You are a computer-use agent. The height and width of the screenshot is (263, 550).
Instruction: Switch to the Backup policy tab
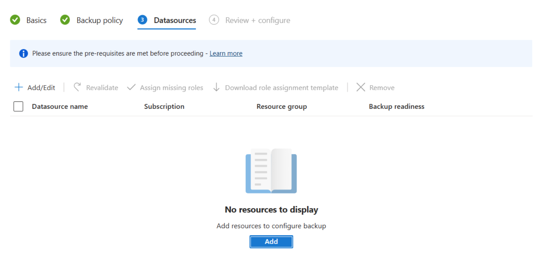pyautogui.click(x=100, y=20)
